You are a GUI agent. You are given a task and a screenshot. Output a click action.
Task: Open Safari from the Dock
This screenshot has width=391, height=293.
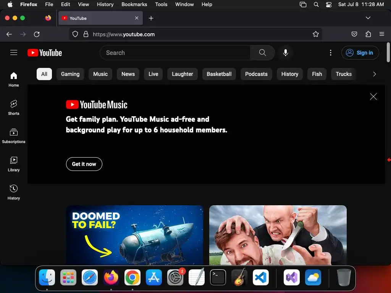point(89,277)
